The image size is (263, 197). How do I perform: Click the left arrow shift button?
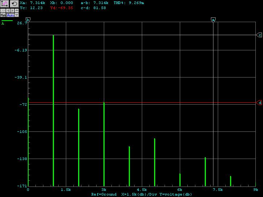[8, 11]
